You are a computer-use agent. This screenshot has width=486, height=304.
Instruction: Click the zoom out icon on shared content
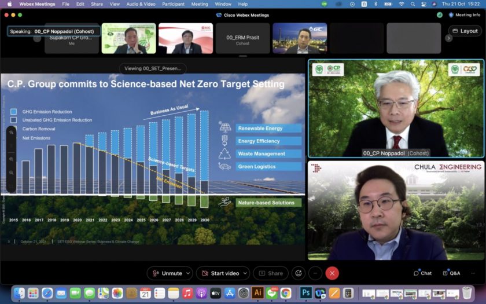tap(12, 173)
